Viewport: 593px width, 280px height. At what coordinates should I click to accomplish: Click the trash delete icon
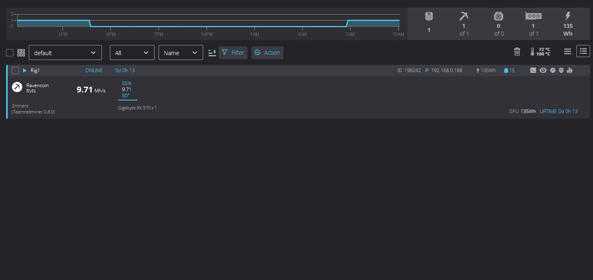(x=517, y=51)
